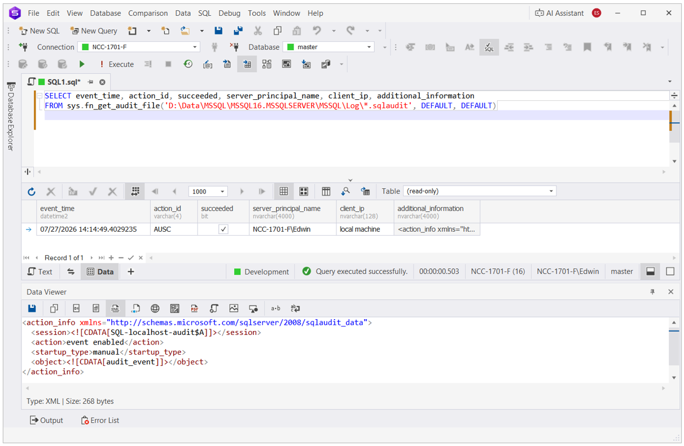Expand the New Query-side document dropdown arrow
Image resolution: width=684 pixels, height=446 pixels.
tap(148, 31)
